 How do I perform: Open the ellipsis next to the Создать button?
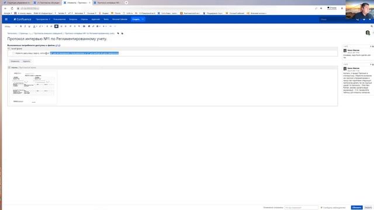pyautogui.click(x=143, y=19)
